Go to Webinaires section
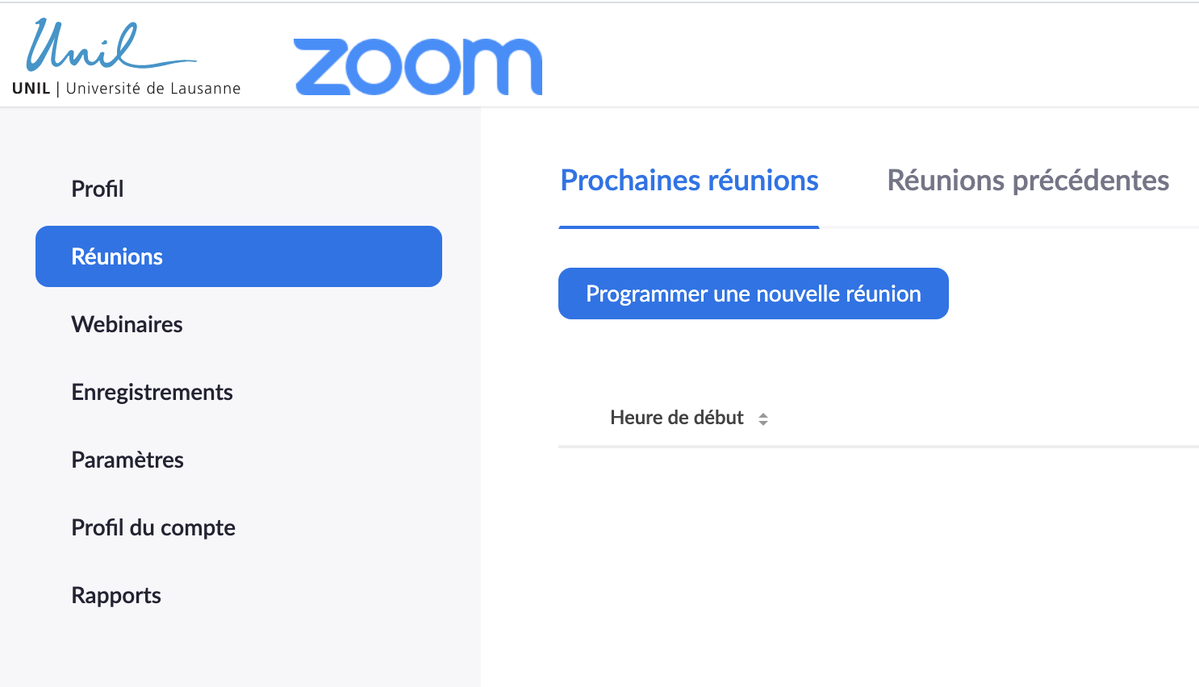The image size is (1199, 687). pyautogui.click(x=127, y=324)
